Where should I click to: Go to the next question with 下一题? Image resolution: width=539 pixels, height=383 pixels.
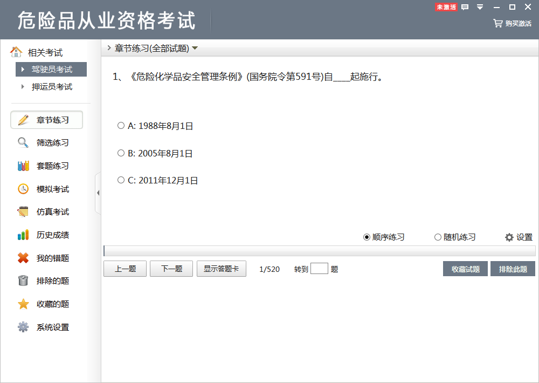(171, 268)
